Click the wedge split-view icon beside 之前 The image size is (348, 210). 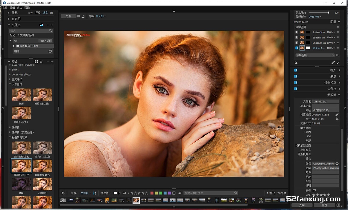[x=83, y=16]
